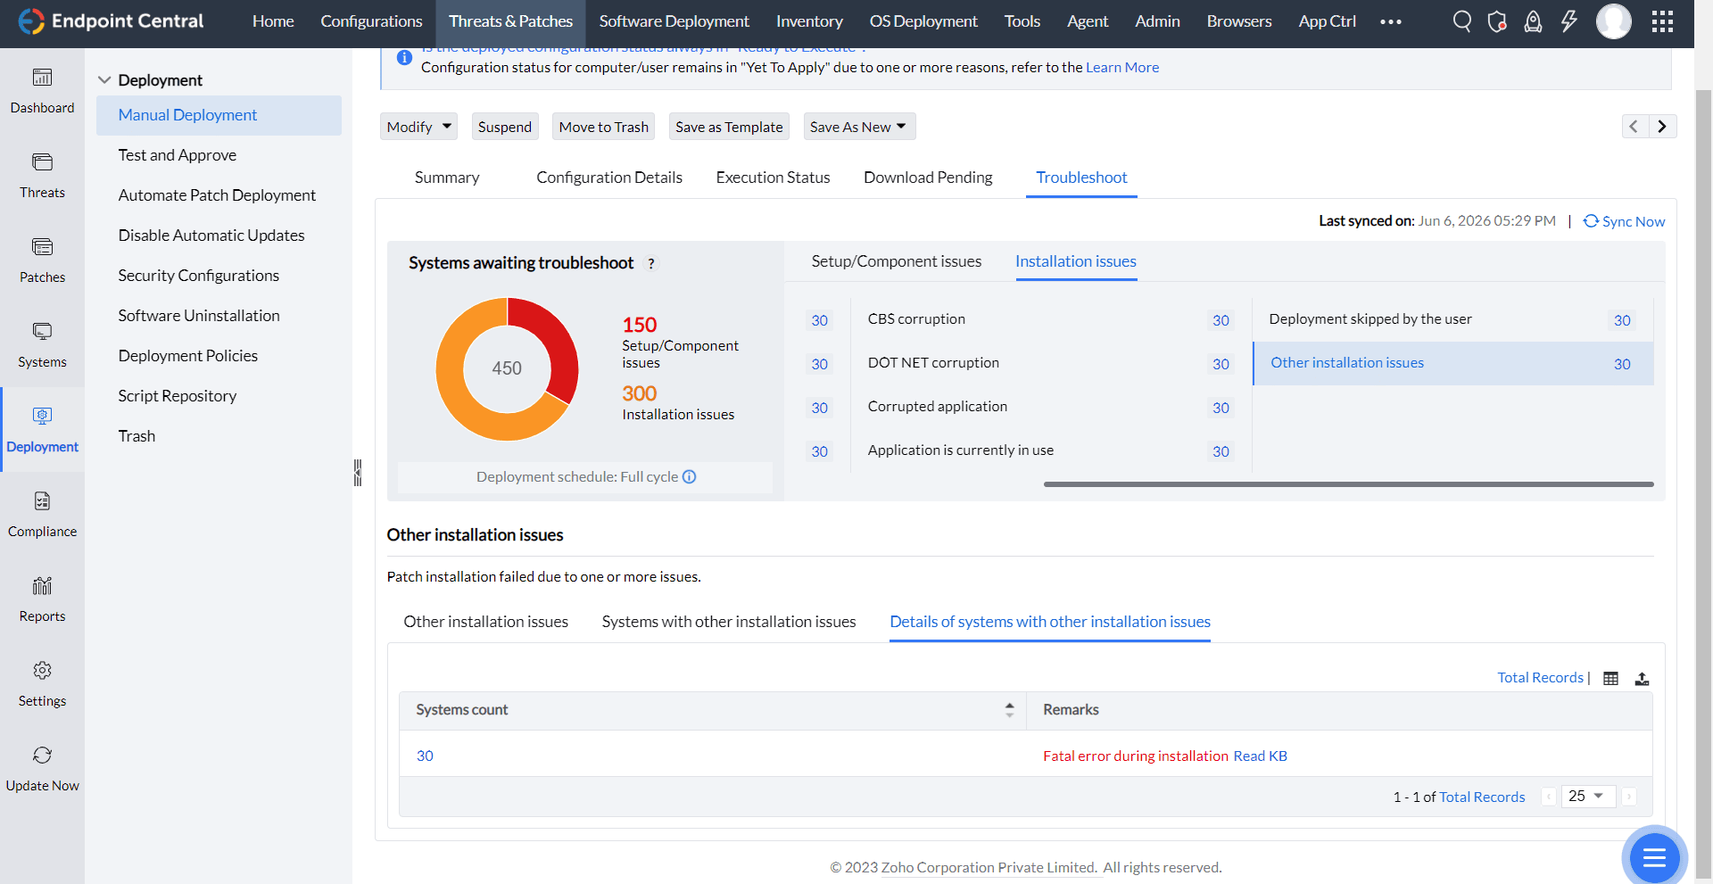Go to Compliance in the sidebar
This screenshot has width=1713, height=884.
(x=42, y=514)
